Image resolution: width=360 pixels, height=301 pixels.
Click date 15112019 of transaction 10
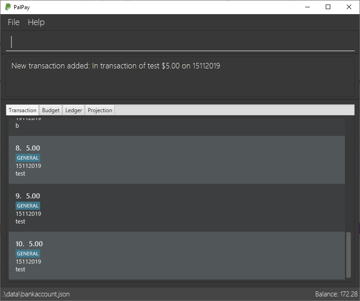click(28, 262)
